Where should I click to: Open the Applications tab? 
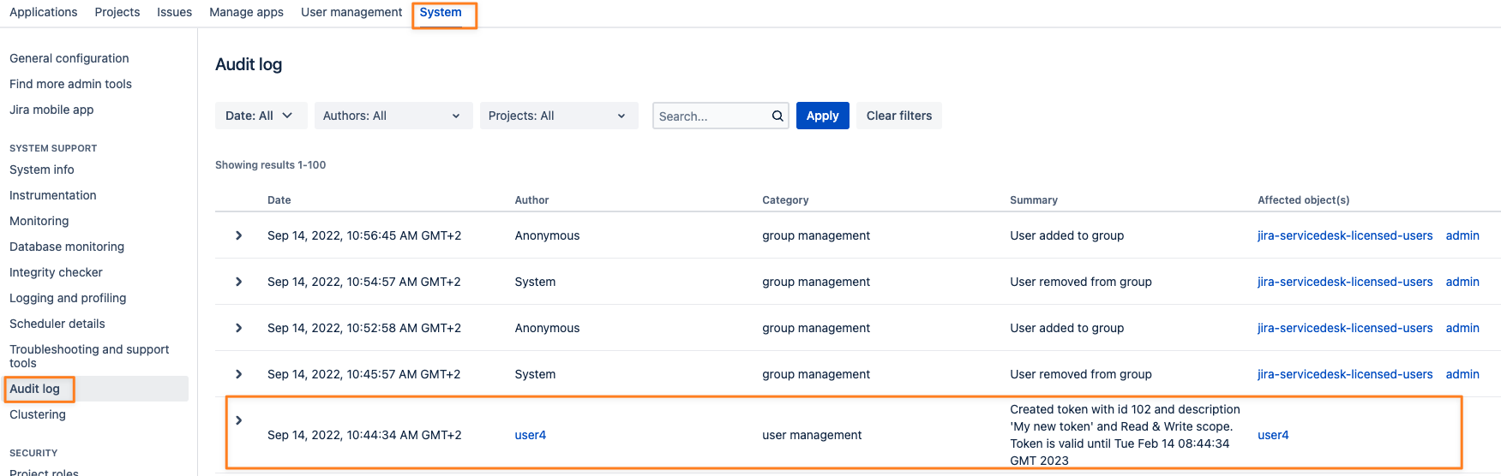[44, 12]
